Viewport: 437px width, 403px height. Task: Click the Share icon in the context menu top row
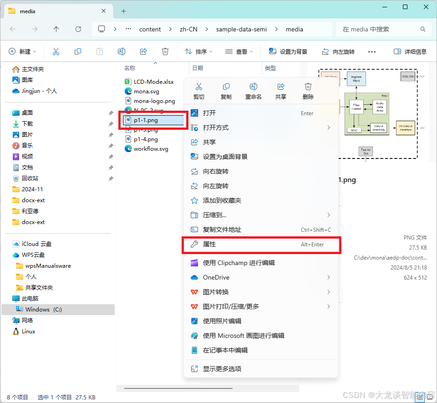(x=281, y=87)
